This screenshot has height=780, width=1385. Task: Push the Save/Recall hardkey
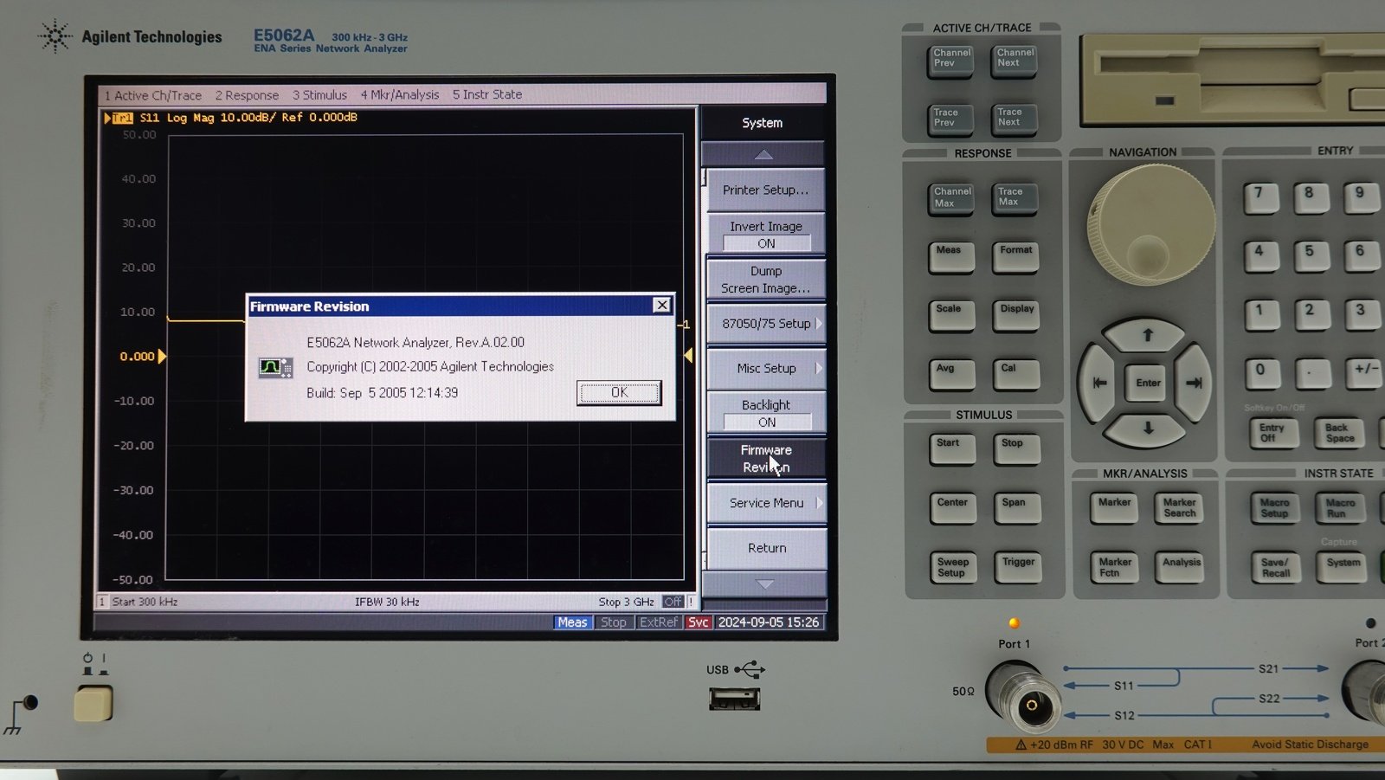click(x=1276, y=568)
